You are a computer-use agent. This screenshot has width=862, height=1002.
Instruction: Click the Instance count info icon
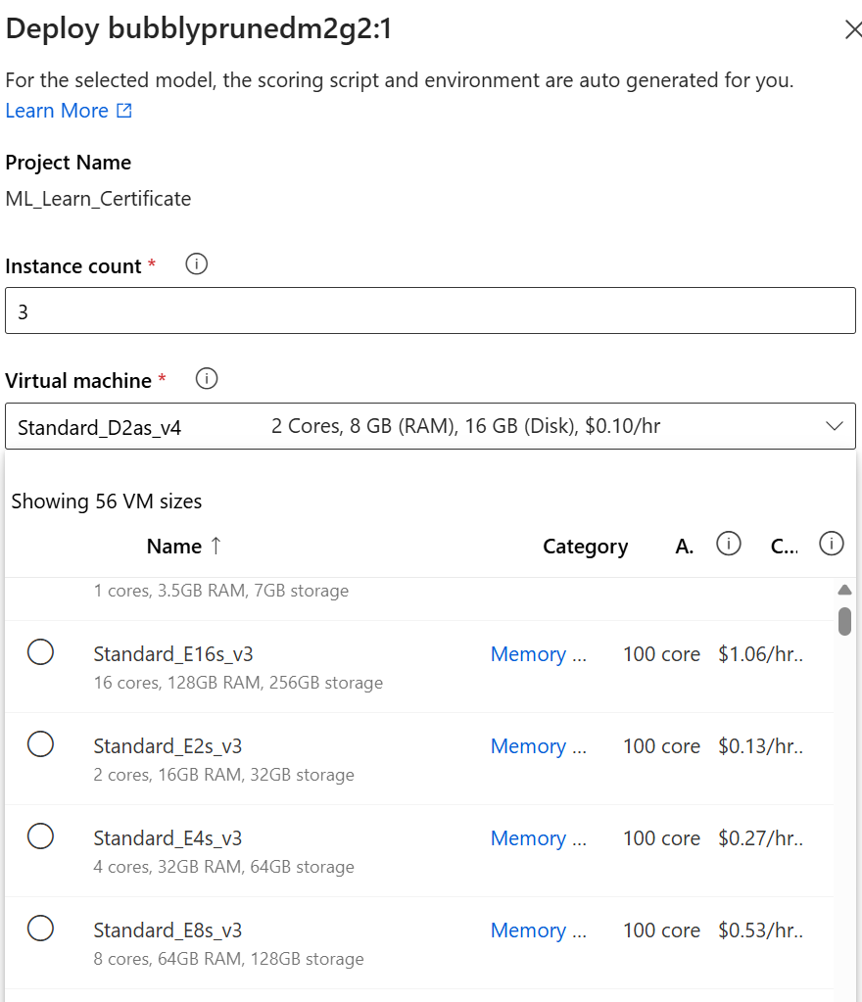196,264
